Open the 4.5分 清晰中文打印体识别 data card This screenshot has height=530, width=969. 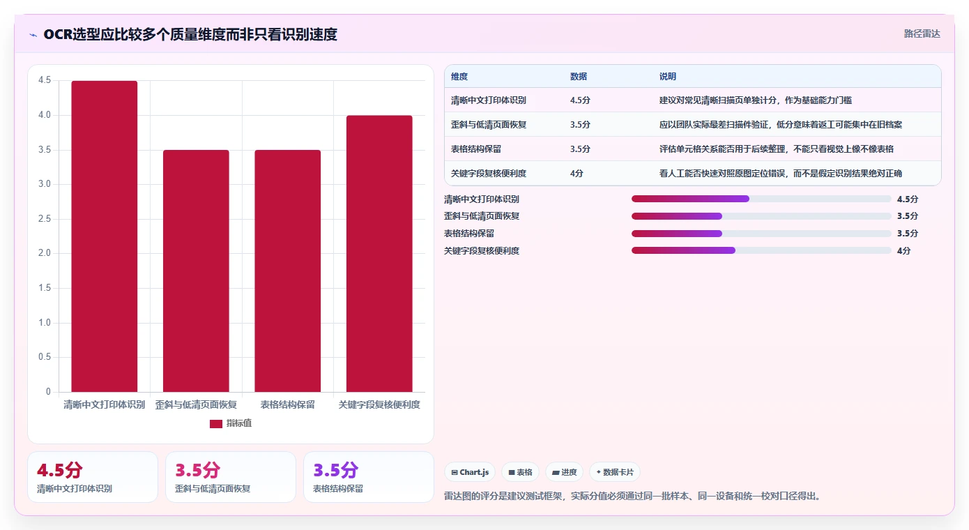[x=93, y=477]
